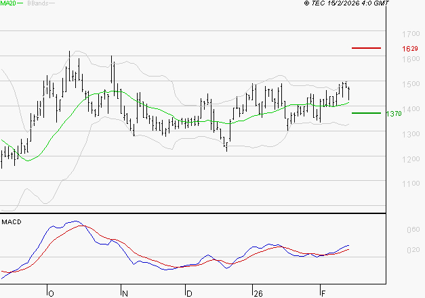Click the 060 MACD axis label
This screenshot has width=425, height=298.
click(411, 230)
